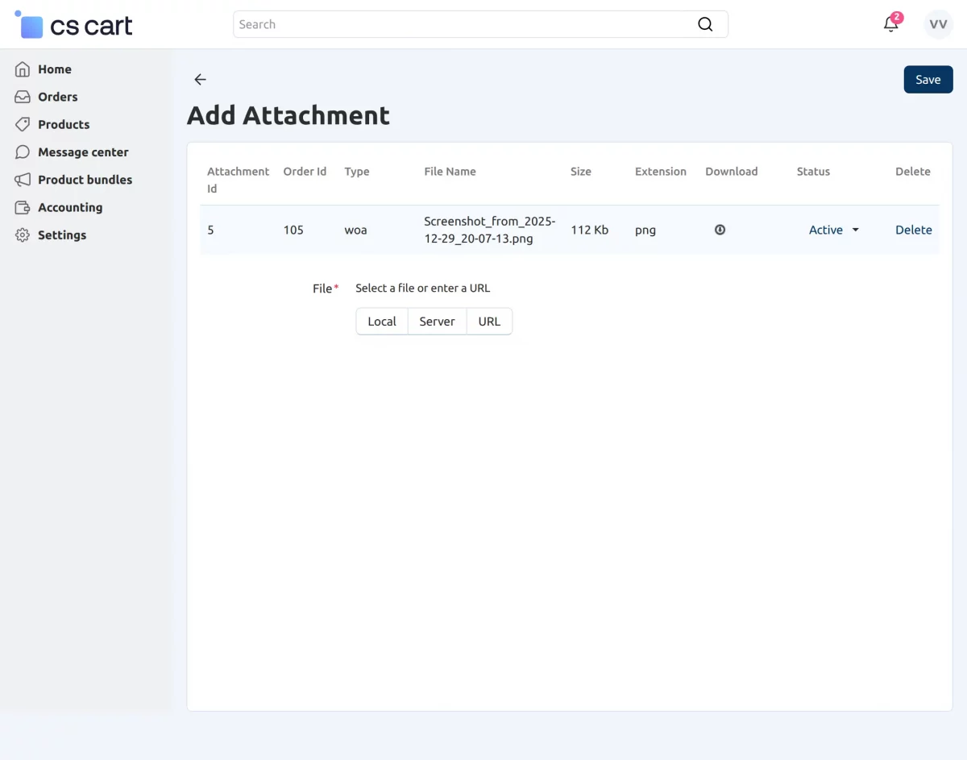
Task: Open Settings from the sidebar
Action: (x=61, y=235)
